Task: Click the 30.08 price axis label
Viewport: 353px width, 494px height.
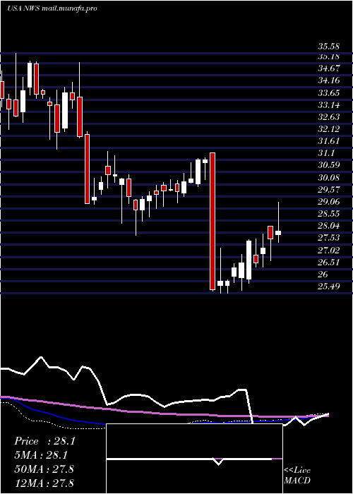Action: click(328, 177)
